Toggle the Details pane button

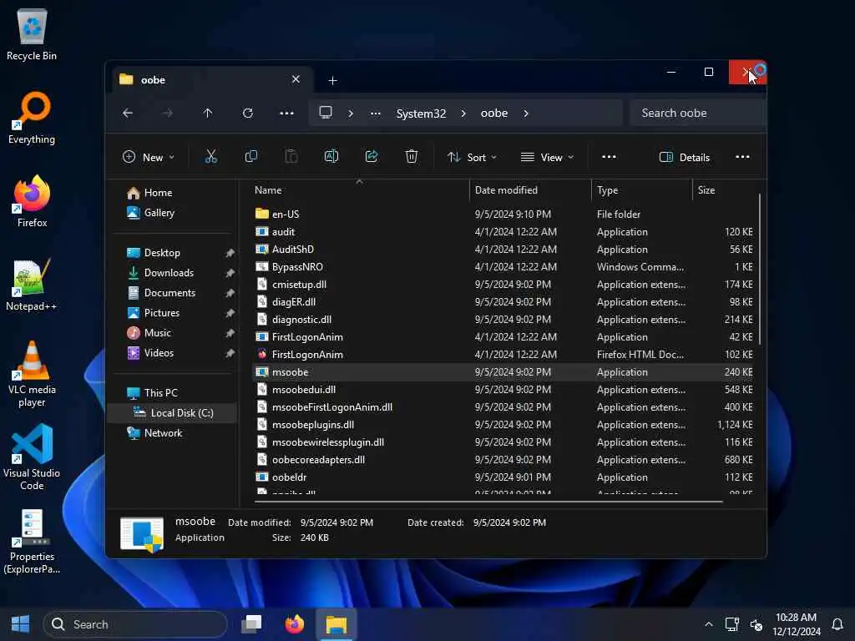685,157
